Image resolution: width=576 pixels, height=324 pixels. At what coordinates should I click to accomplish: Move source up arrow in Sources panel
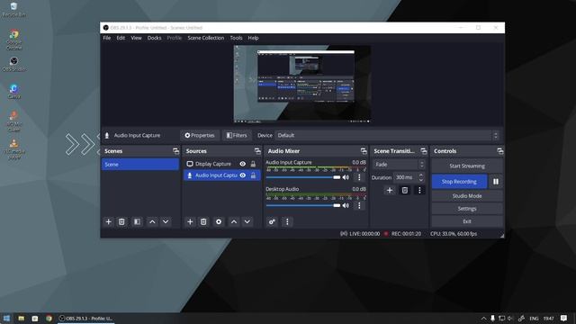tap(234, 222)
